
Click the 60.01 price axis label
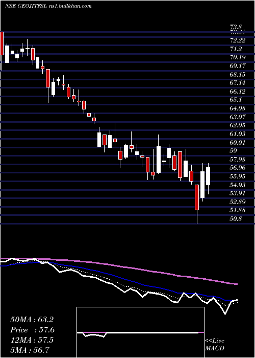click(x=239, y=143)
